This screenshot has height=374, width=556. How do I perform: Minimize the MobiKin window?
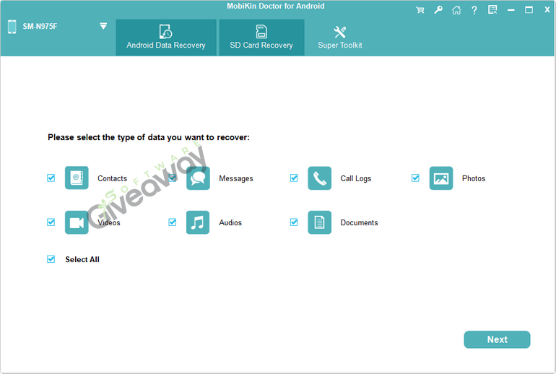(x=511, y=10)
